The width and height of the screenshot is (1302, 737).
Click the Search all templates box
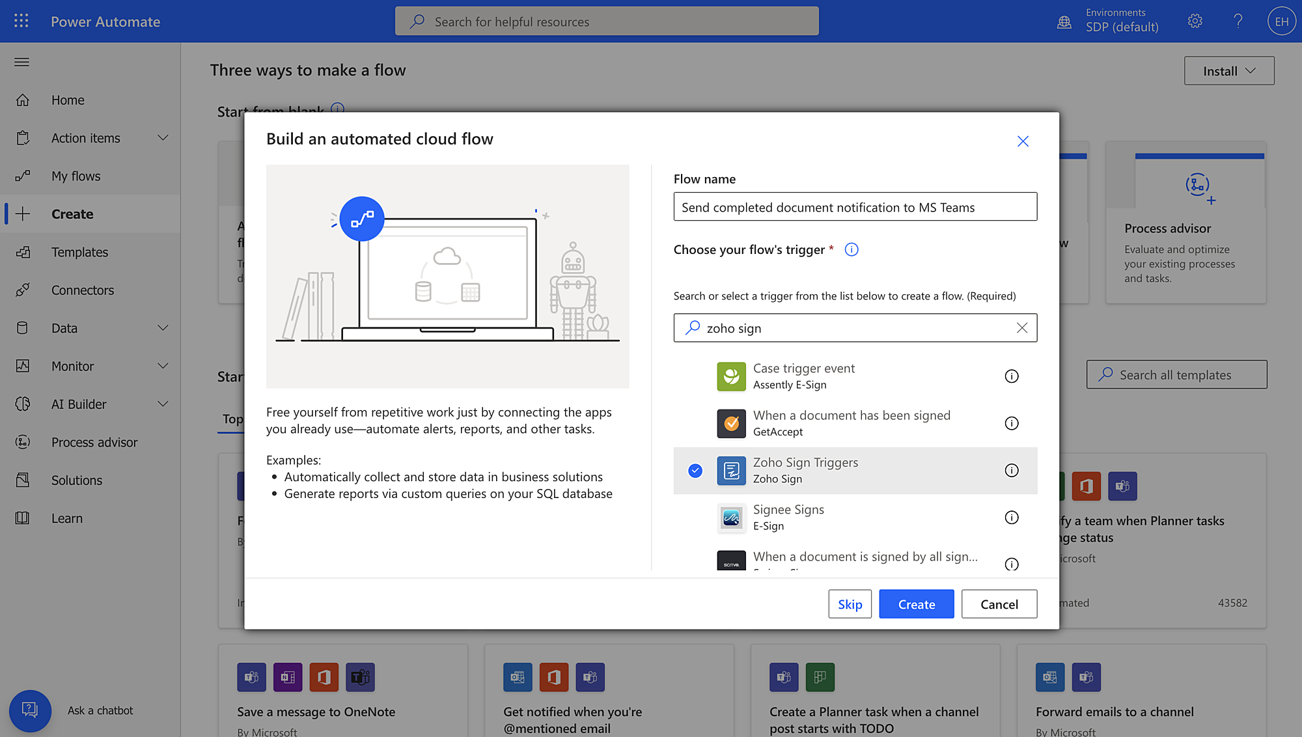(1176, 375)
